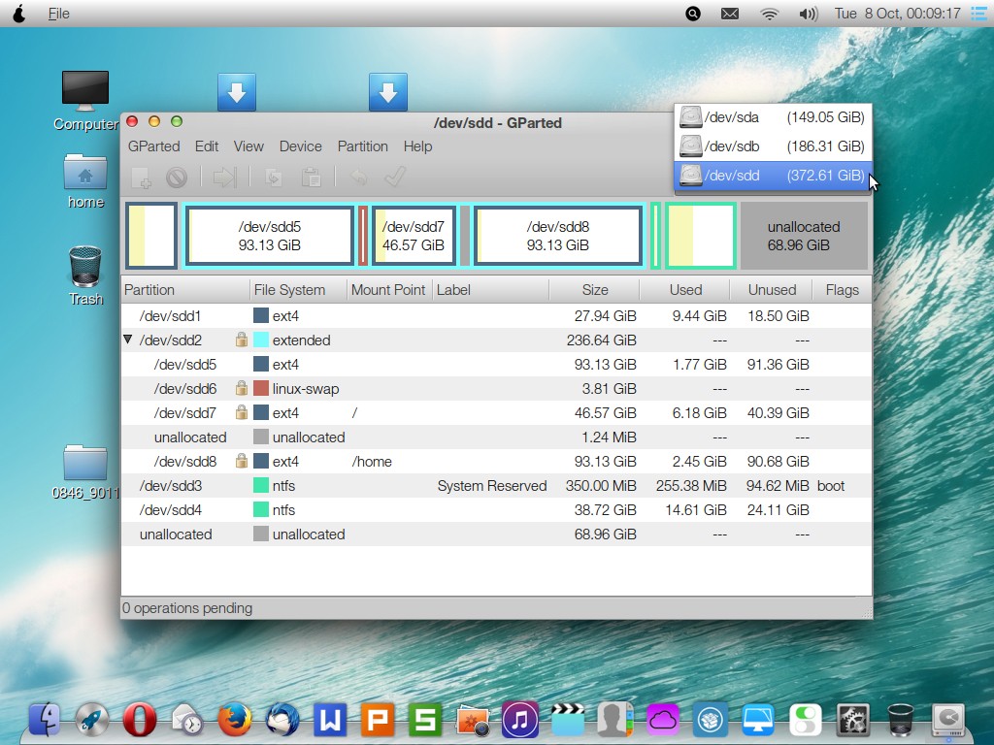This screenshot has width=994, height=745.
Task: Open the Help menu
Action: (417, 146)
